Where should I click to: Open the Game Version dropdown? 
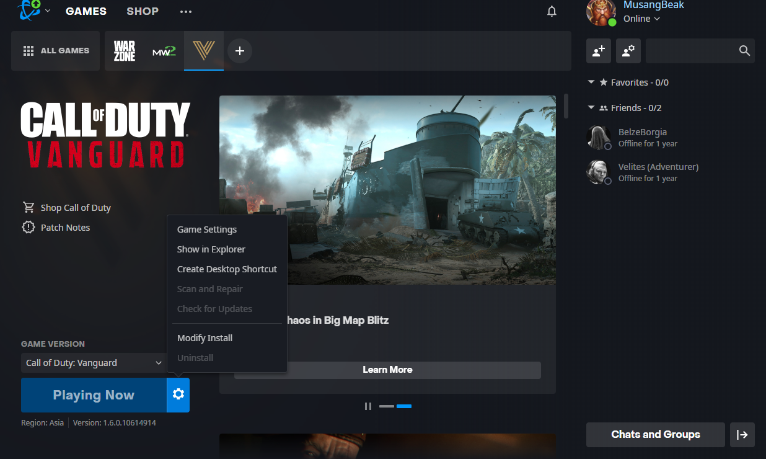93,363
